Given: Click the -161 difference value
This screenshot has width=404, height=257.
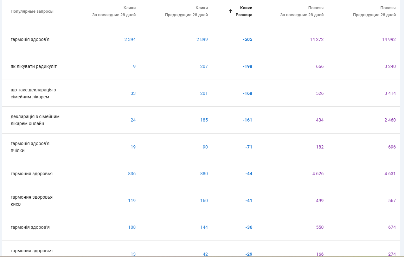Looking at the screenshot, I should 247,120.
